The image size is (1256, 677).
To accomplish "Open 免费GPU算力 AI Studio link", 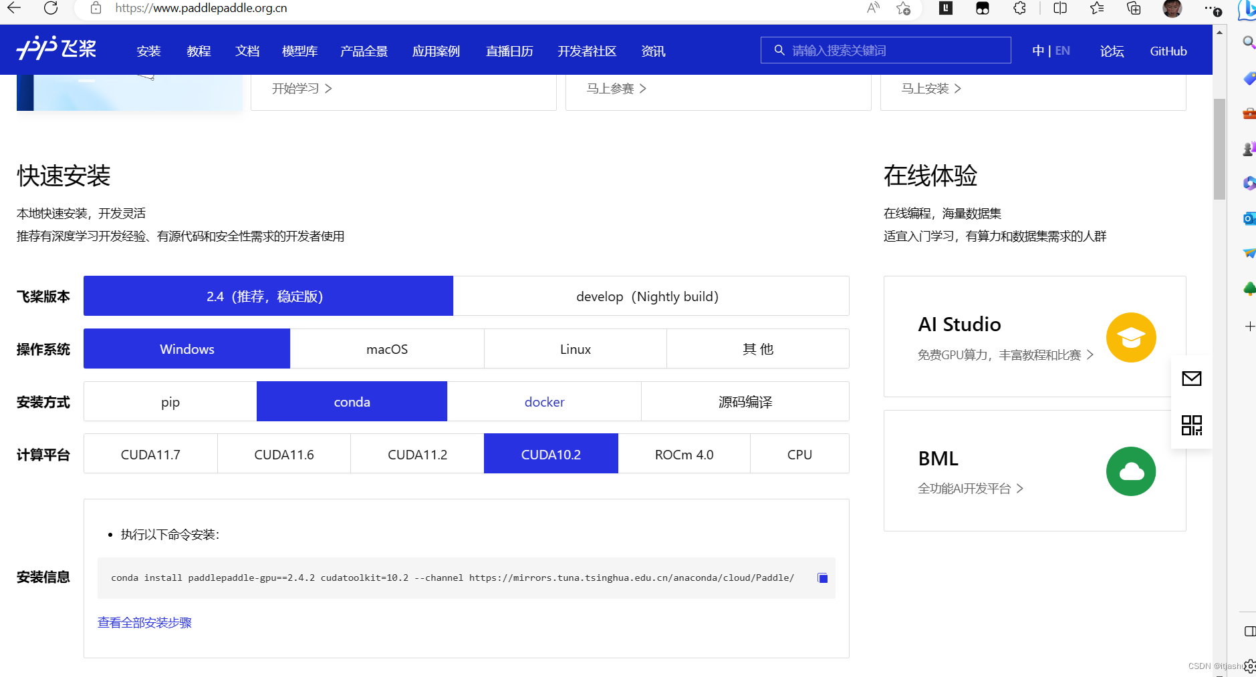I will tap(1005, 355).
